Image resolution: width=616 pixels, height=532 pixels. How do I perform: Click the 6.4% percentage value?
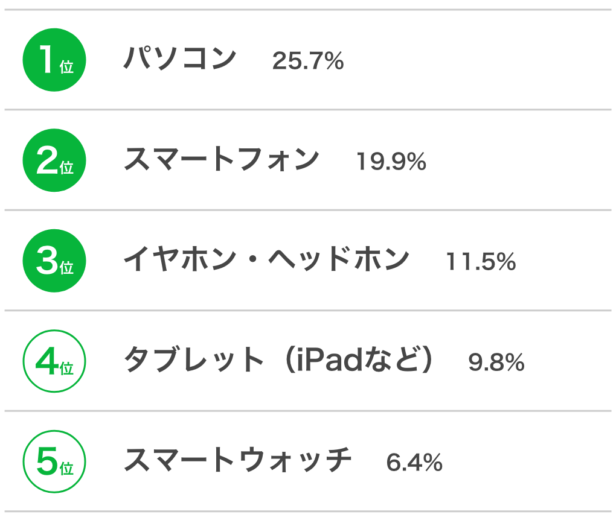414,463
